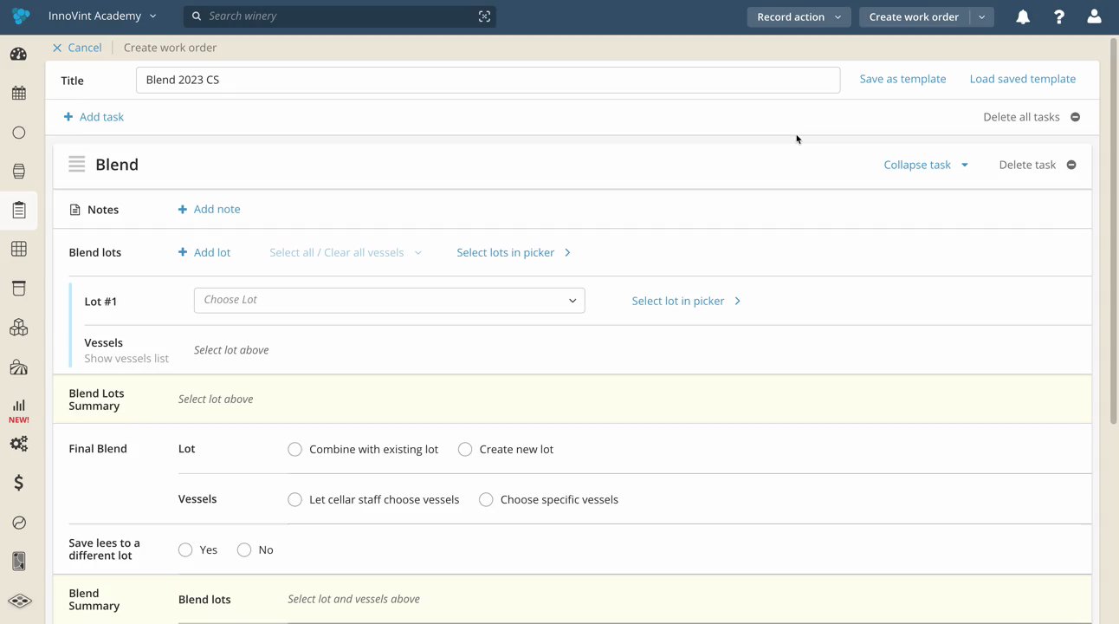This screenshot has height=624, width=1119.
Task: Click the Save as template link
Action: pos(902,79)
